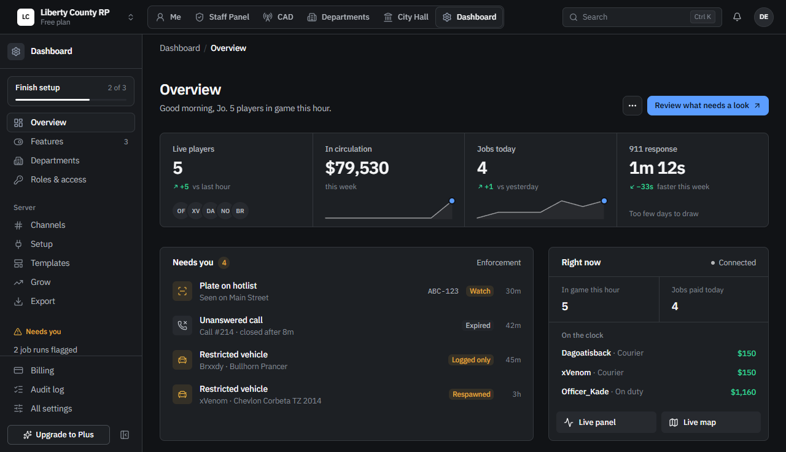Open the Export sidebar item
Image resolution: width=786 pixels, height=452 pixels.
tap(71, 302)
